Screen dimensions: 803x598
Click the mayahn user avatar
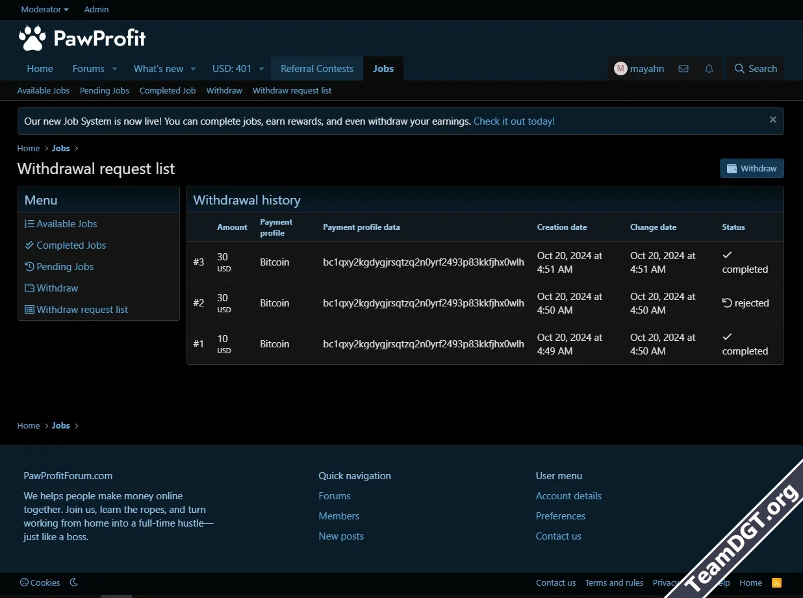click(620, 69)
